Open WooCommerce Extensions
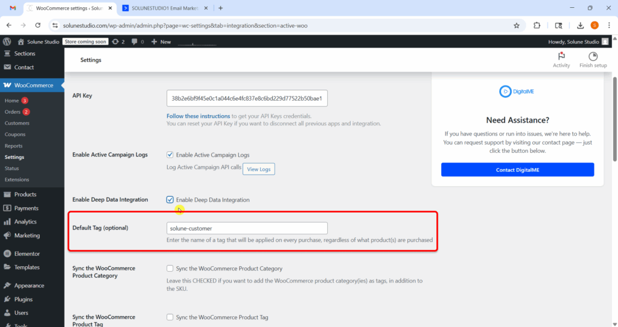This screenshot has width=618, height=327. click(x=17, y=179)
